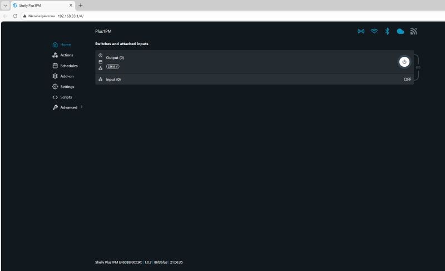
Task: Close the Shelly Plus1PM tab
Action: [71, 6]
